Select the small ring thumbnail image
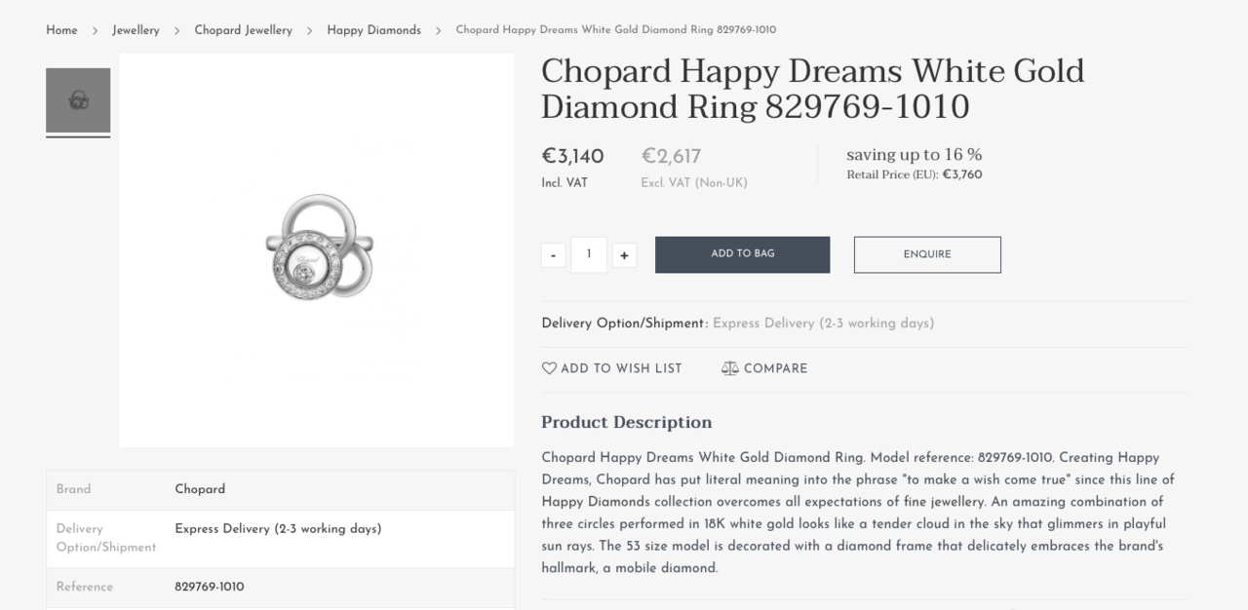The height and width of the screenshot is (610, 1248). pyautogui.click(x=78, y=100)
